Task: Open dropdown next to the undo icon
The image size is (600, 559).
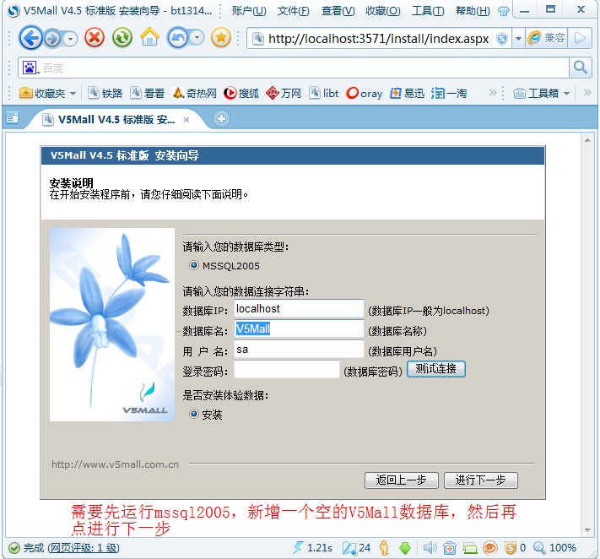Action: 197,38
